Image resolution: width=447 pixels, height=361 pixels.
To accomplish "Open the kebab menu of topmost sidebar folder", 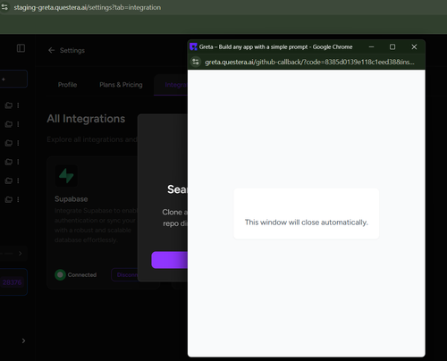I will pyautogui.click(x=18, y=105).
